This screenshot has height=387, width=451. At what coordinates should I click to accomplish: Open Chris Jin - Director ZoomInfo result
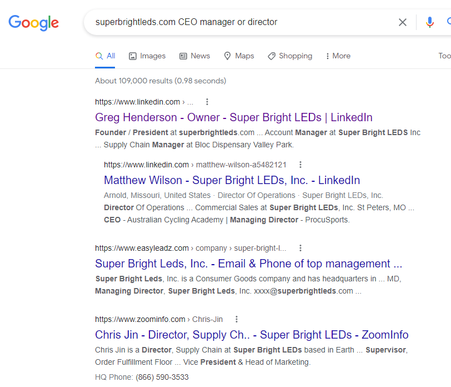(x=252, y=335)
